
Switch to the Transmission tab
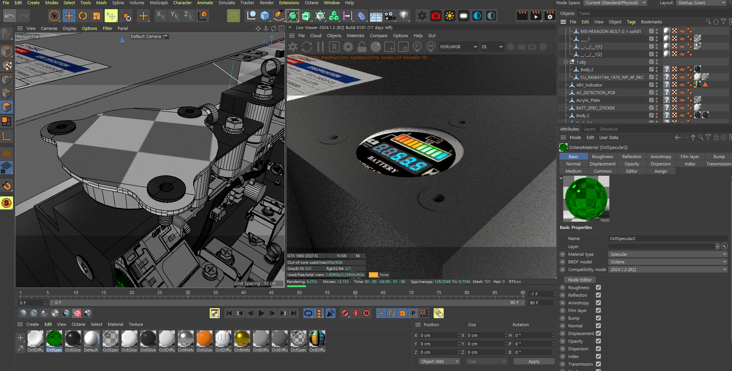719,164
